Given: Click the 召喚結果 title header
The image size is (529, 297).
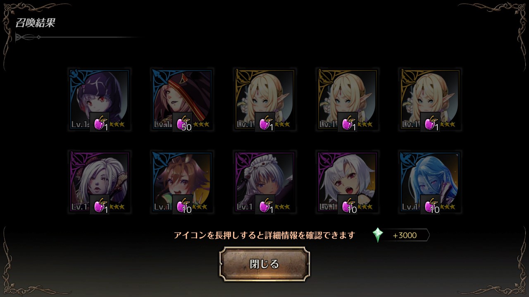Looking at the screenshot, I should tap(35, 23).
